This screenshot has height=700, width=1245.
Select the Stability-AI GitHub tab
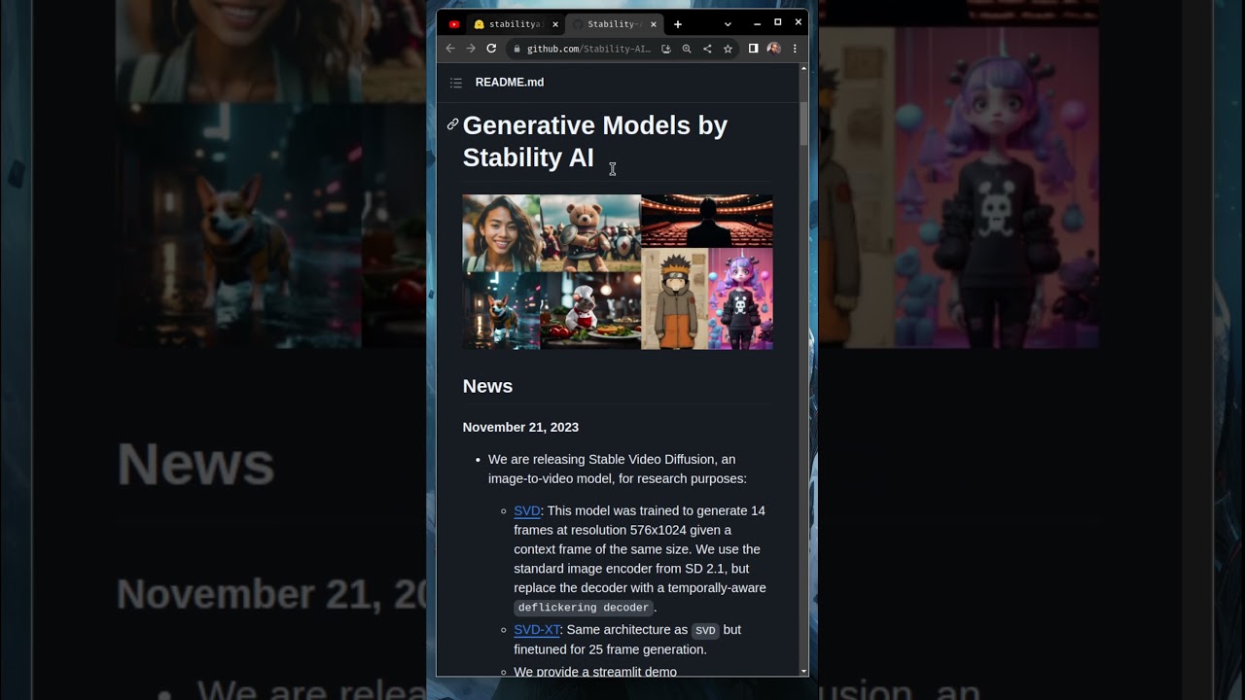coord(613,24)
